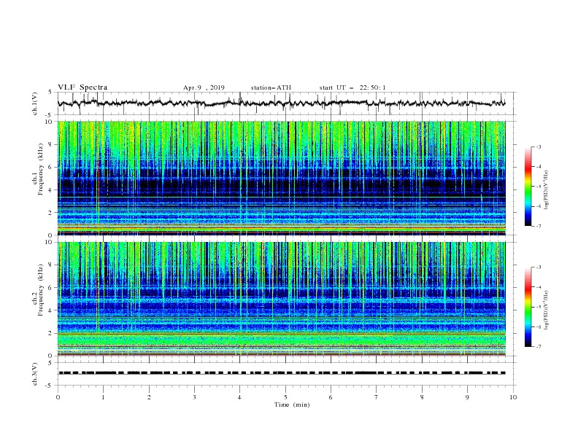This screenshot has width=578, height=446.
Task: Click the '5' tick on time axis
Action: (x=285, y=397)
